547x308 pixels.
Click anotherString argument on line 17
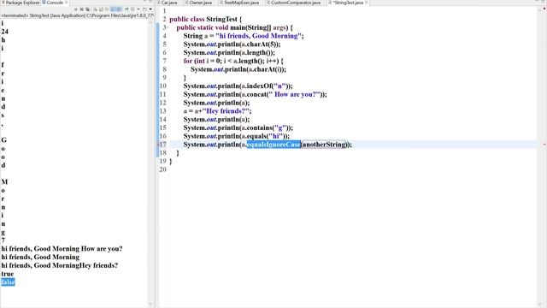[325, 145]
